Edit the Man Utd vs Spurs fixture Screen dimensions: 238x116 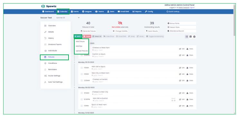click(182, 68)
